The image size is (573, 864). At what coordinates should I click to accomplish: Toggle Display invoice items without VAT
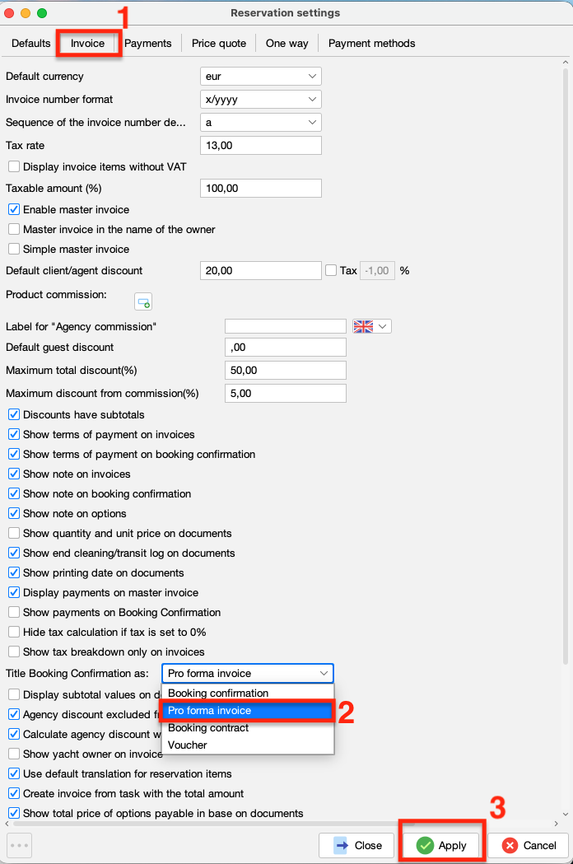pos(14,166)
